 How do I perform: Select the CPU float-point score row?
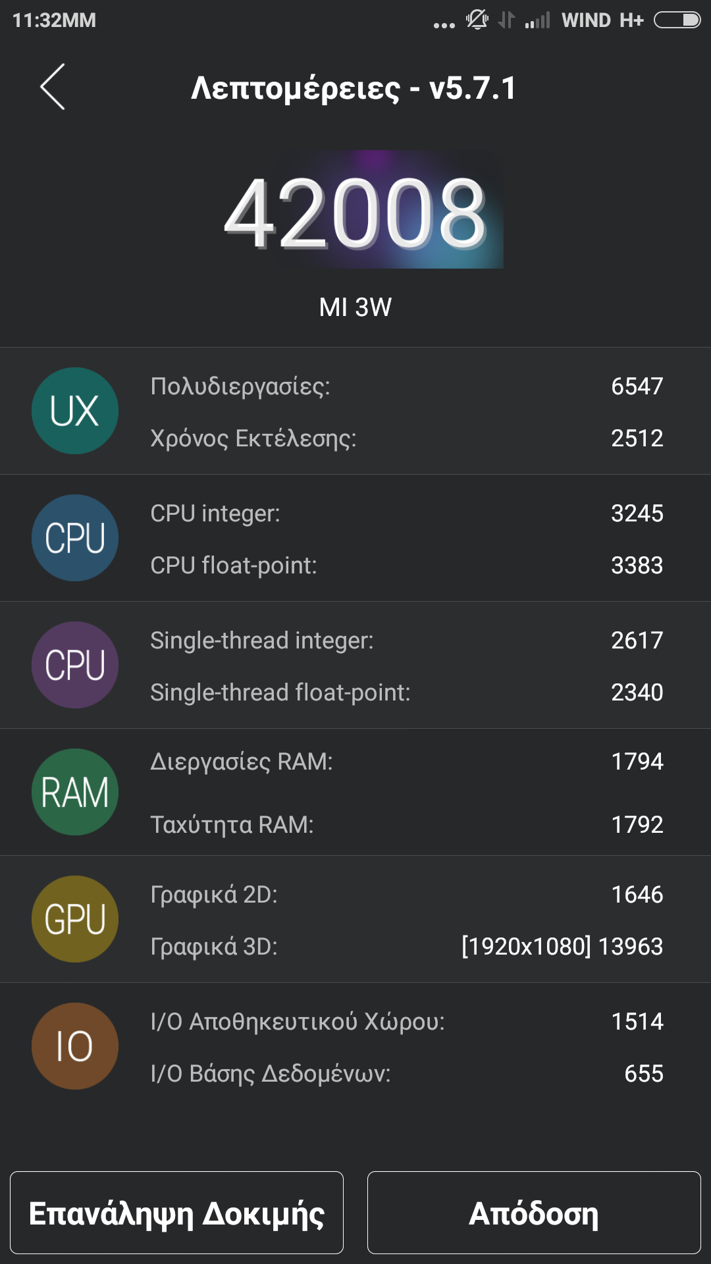[x=406, y=566]
